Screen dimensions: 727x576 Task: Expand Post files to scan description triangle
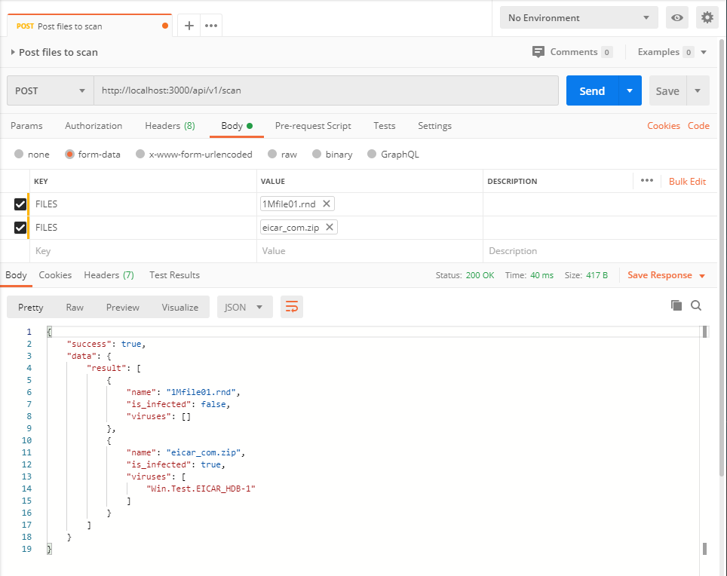point(13,52)
